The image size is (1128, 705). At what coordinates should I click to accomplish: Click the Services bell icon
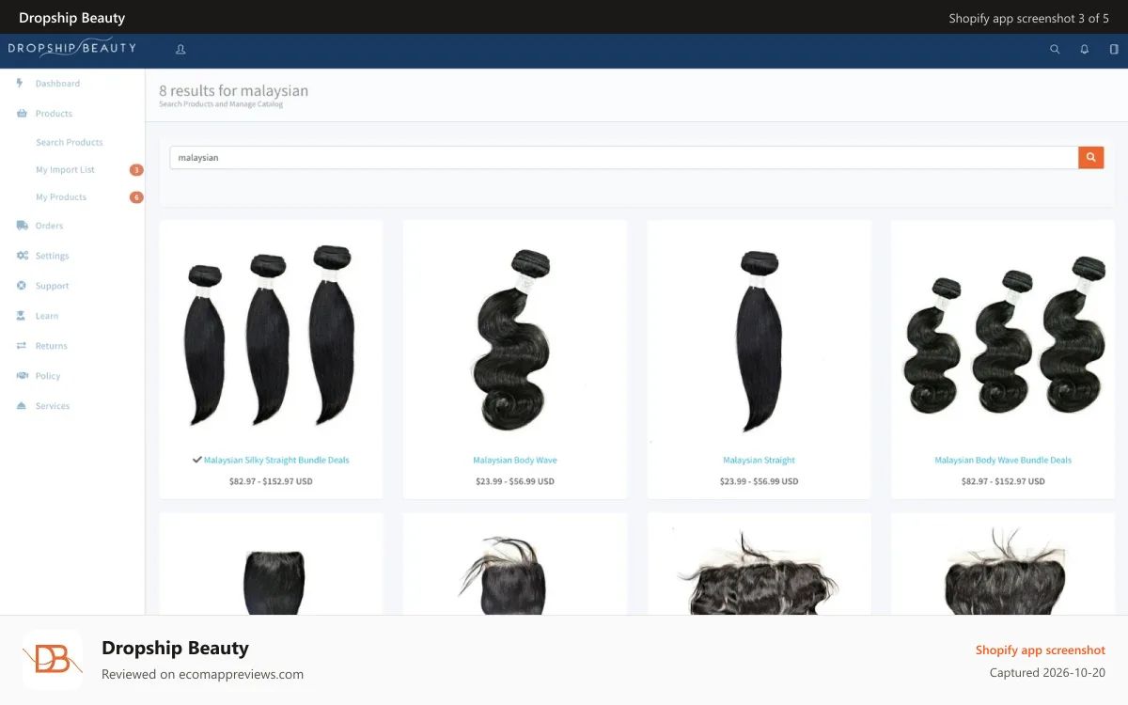pyautogui.click(x=22, y=406)
